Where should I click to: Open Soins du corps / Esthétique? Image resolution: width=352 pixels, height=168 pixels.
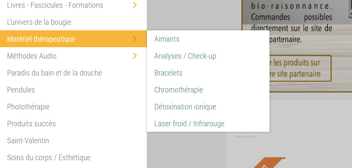click(x=49, y=158)
